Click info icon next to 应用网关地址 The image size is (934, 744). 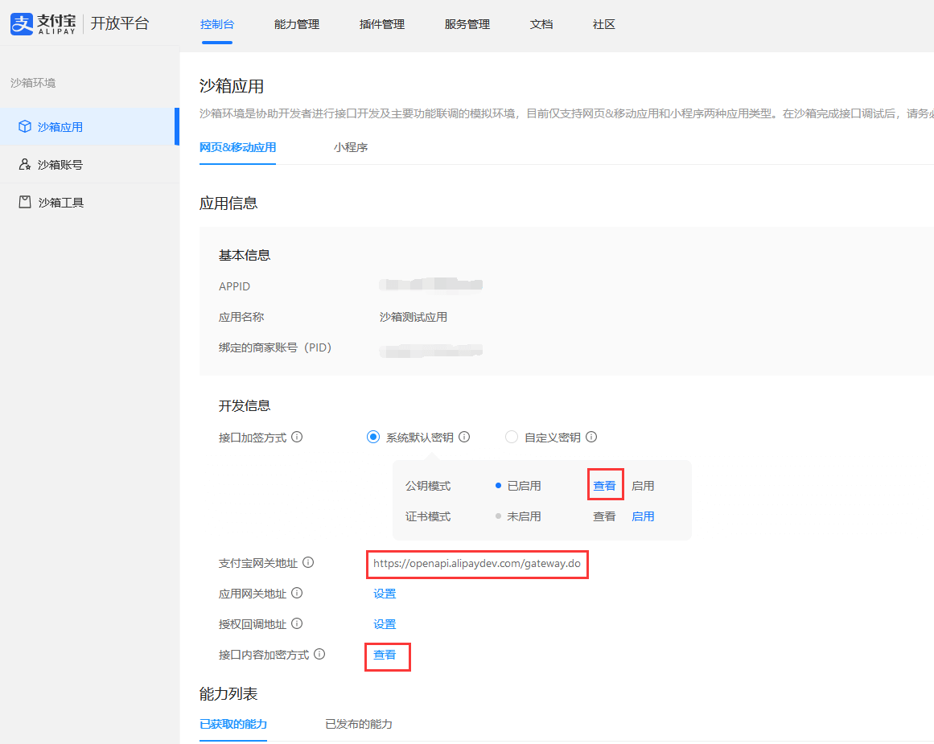coord(297,594)
